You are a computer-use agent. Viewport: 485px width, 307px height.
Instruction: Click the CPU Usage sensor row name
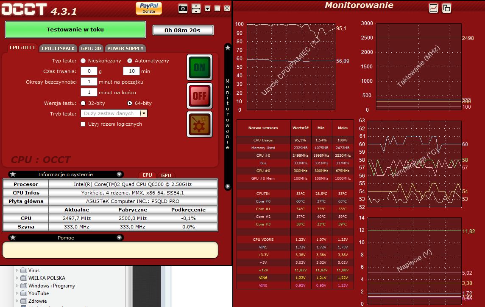tap(263, 140)
